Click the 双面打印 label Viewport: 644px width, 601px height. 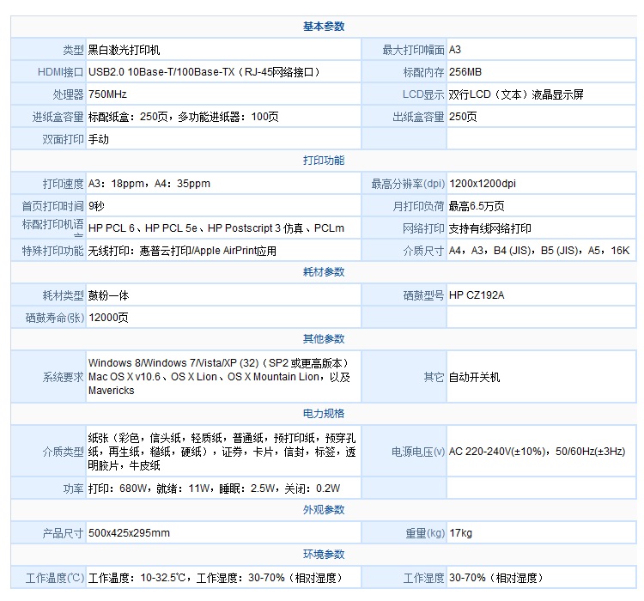click(x=63, y=139)
